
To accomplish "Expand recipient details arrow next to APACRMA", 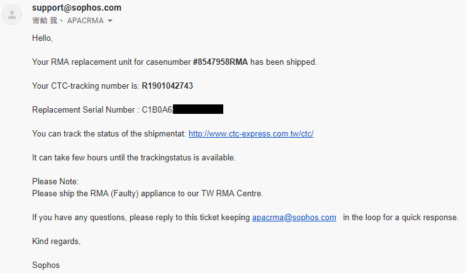I will coord(110,21).
